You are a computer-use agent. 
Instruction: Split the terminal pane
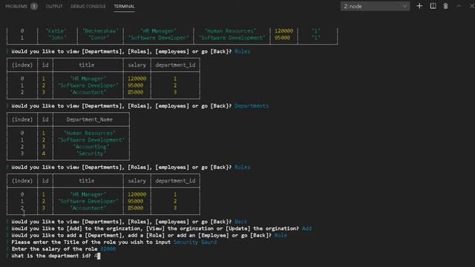[433, 6]
